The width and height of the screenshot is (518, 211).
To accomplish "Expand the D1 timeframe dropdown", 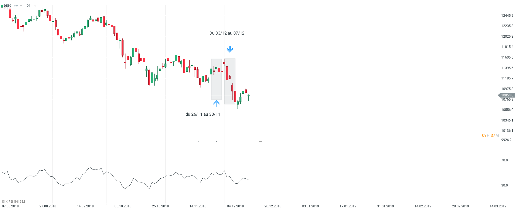I will (35, 6).
